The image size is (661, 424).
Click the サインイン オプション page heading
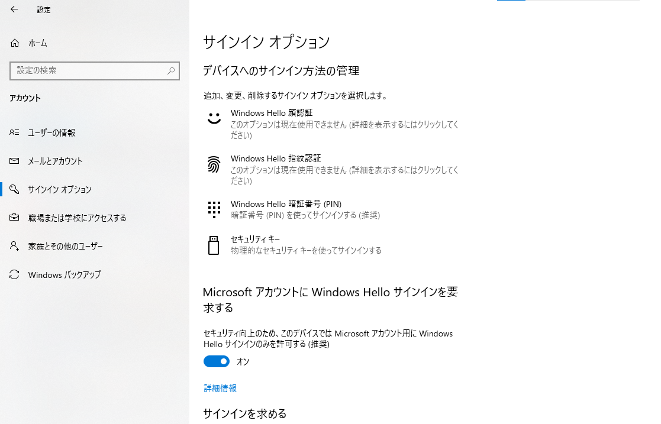coord(266,42)
